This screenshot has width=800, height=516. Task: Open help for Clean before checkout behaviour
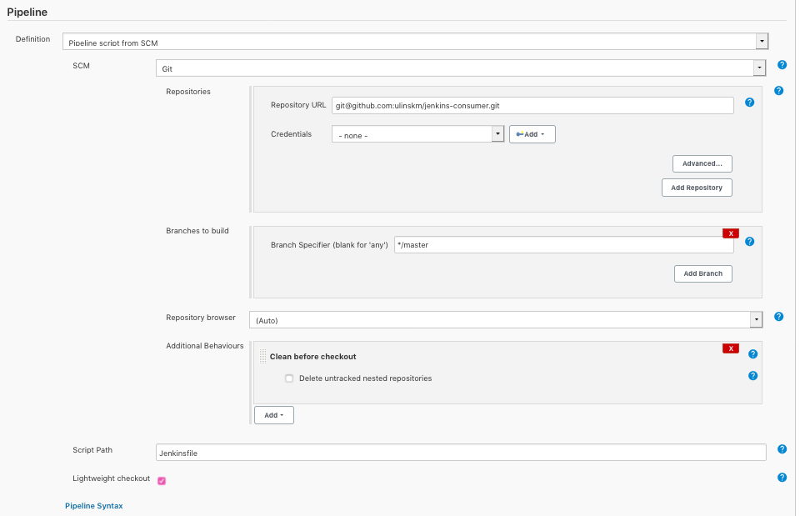click(752, 353)
